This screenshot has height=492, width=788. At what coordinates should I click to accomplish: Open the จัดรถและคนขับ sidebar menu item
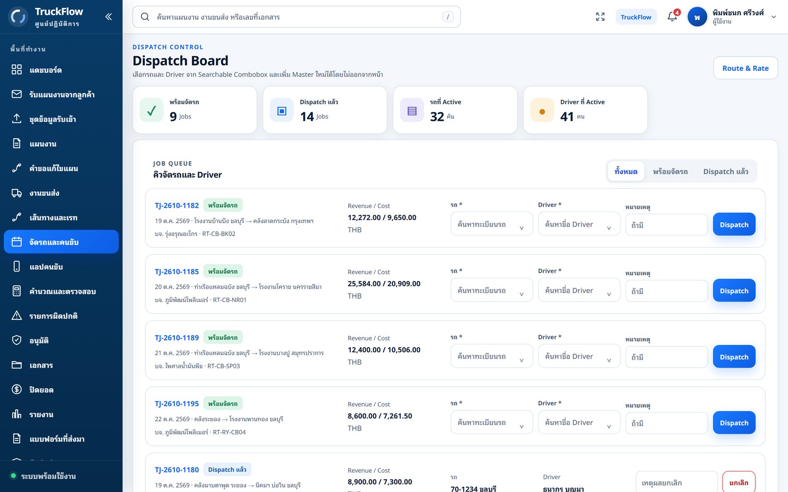pyautogui.click(x=61, y=242)
